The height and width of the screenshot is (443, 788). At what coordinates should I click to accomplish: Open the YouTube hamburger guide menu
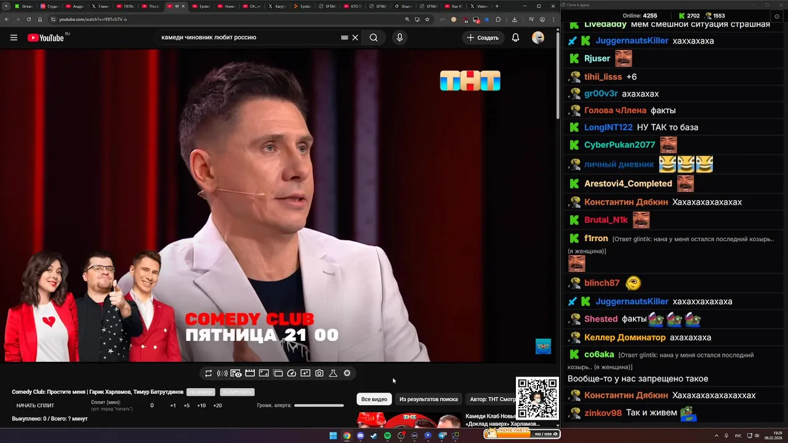click(x=14, y=38)
